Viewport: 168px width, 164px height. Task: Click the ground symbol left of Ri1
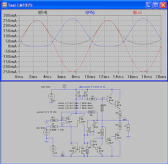pos(46,122)
